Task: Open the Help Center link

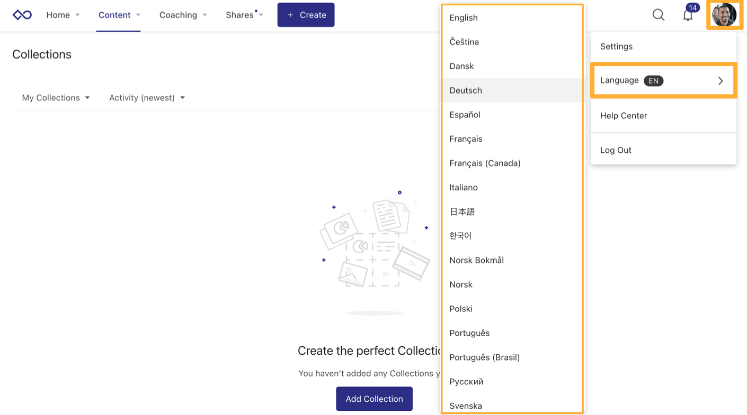Action: [x=624, y=116]
